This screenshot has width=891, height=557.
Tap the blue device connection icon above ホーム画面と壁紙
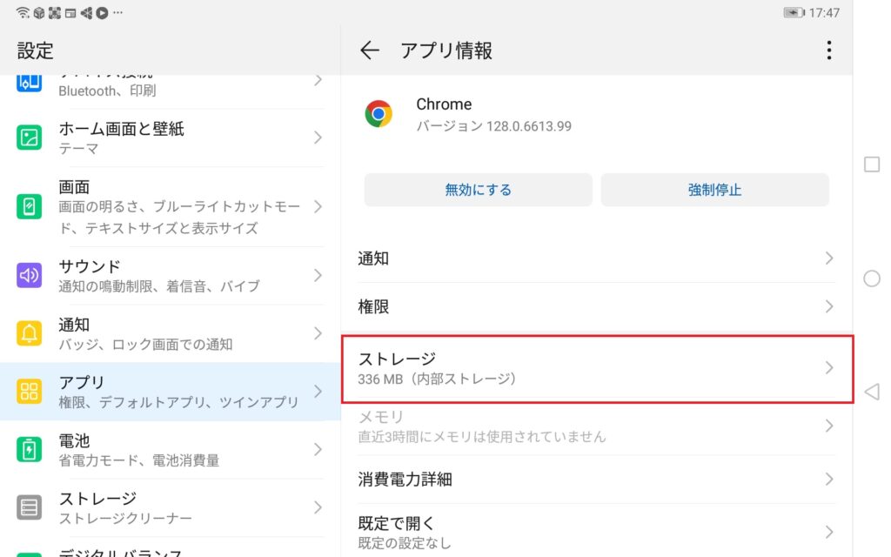(x=29, y=83)
